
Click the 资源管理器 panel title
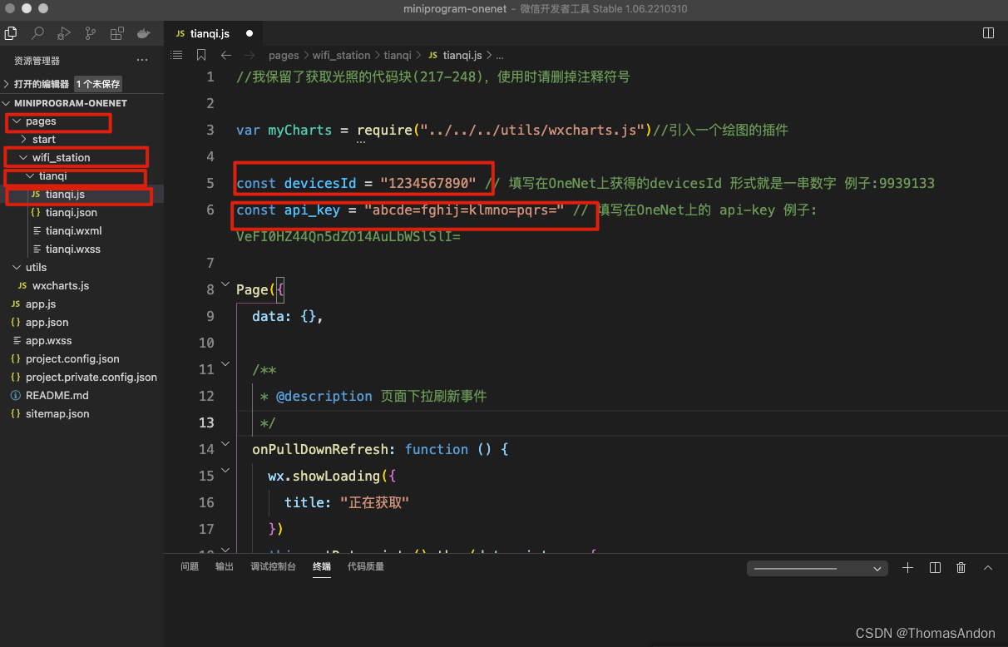[37, 61]
